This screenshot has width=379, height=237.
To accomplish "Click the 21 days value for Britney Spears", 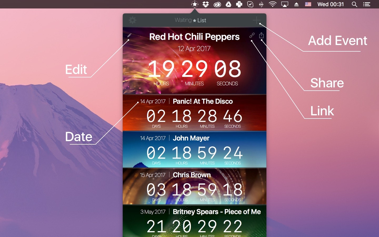I will (156, 227).
